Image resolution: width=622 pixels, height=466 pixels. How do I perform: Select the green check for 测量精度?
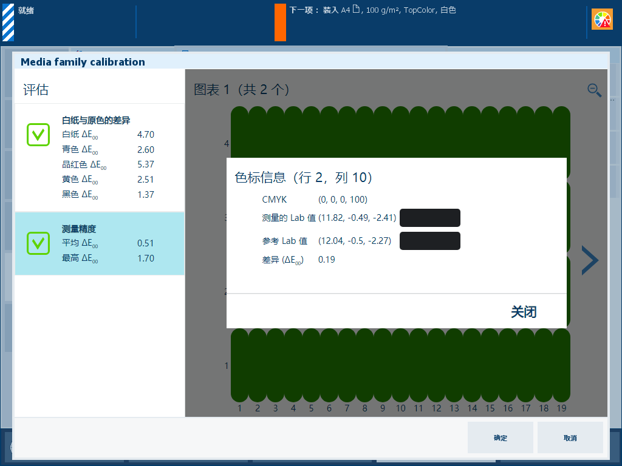(x=38, y=243)
